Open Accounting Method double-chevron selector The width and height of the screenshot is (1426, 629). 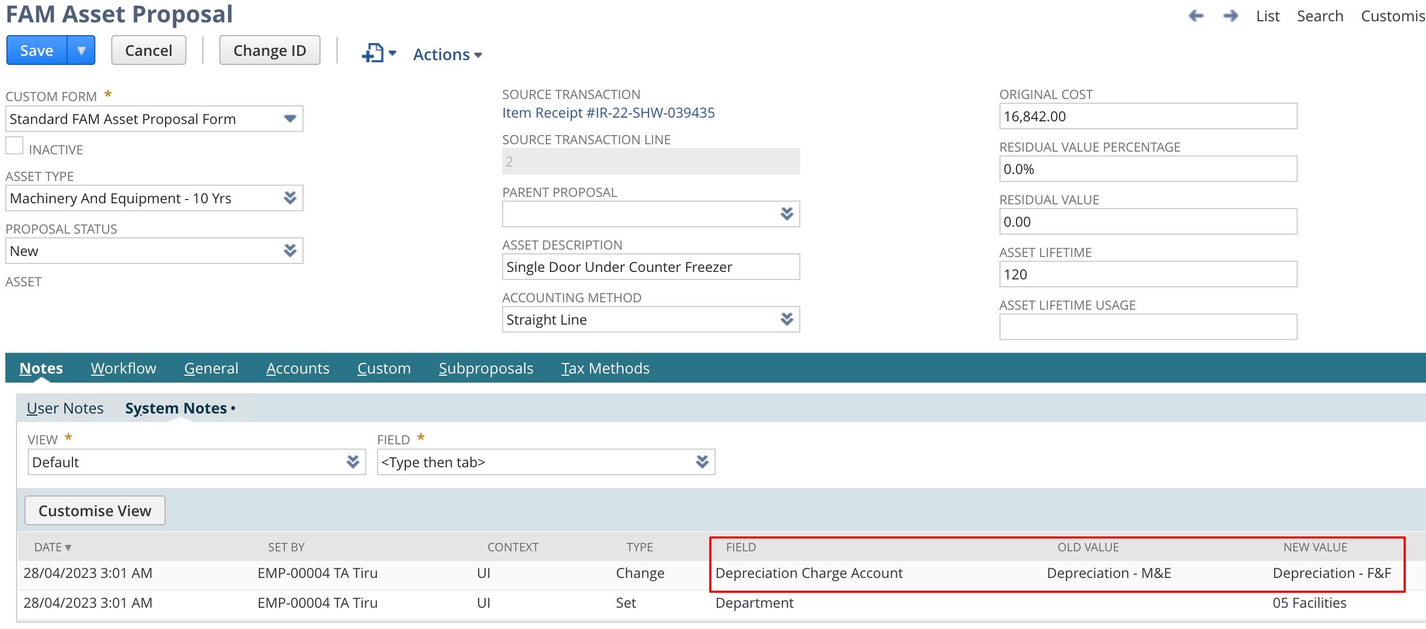pos(786,319)
